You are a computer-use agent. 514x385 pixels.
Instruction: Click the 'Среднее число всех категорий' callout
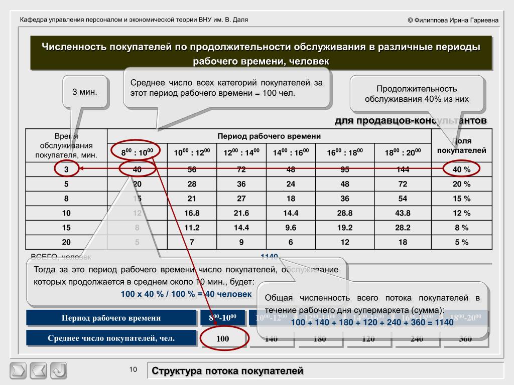tap(226, 88)
